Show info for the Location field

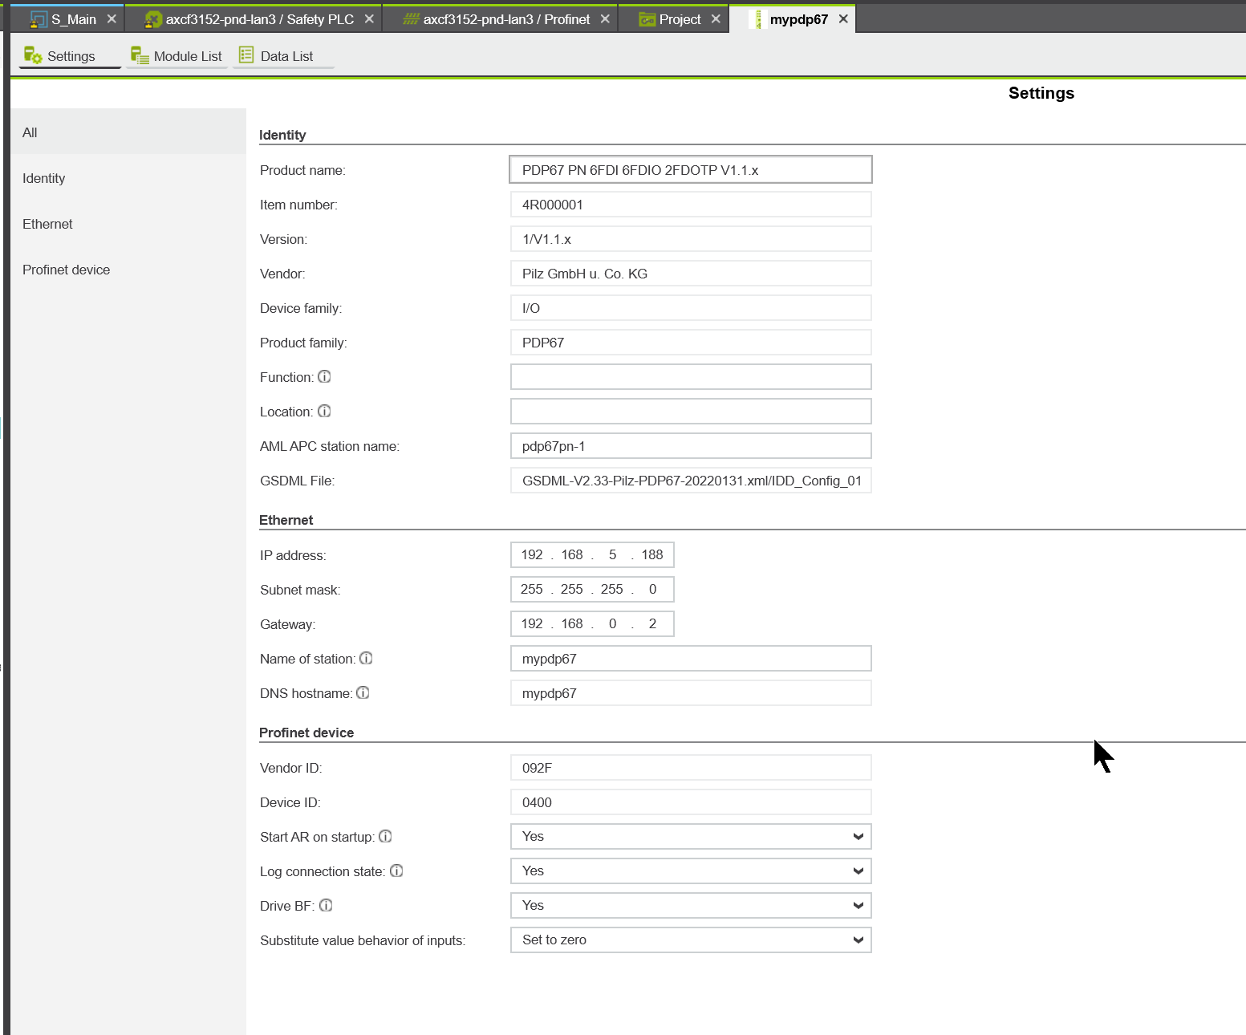point(324,411)
